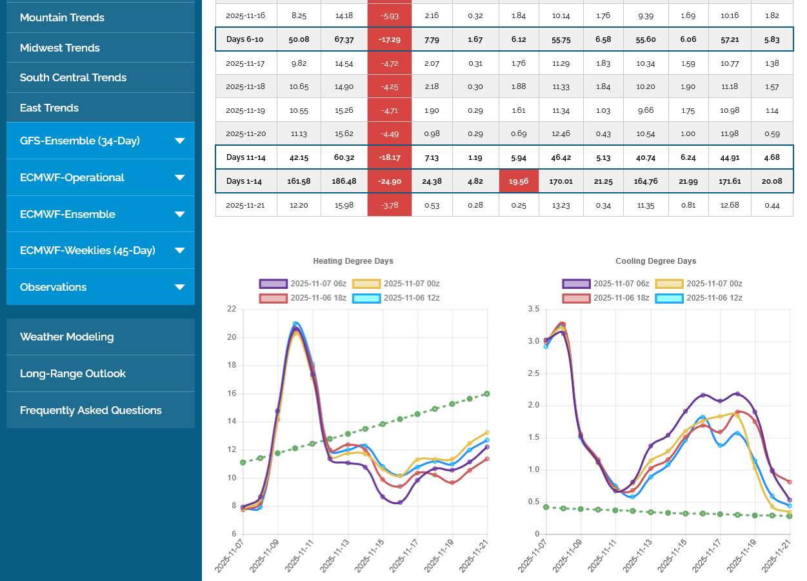The image size is (807, 581).
Task: Open Frequently Asked Questions
Action: 90,410
